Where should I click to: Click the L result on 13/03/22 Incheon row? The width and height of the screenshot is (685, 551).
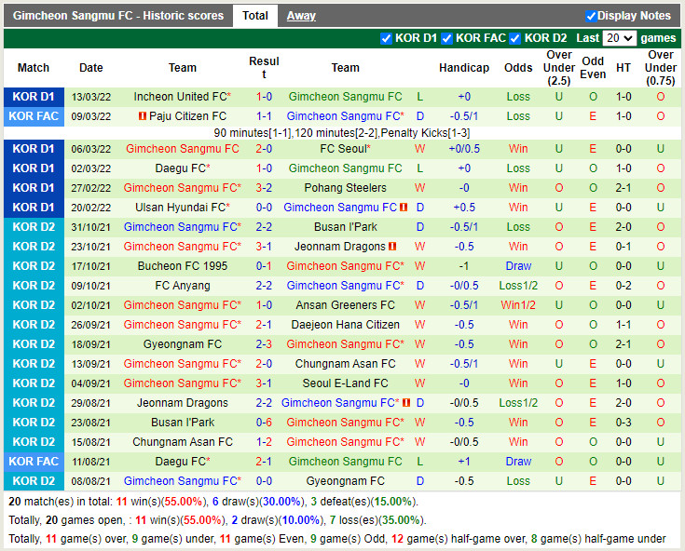419,97
